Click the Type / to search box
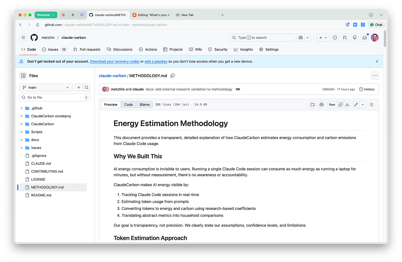 tap(262, 38)
